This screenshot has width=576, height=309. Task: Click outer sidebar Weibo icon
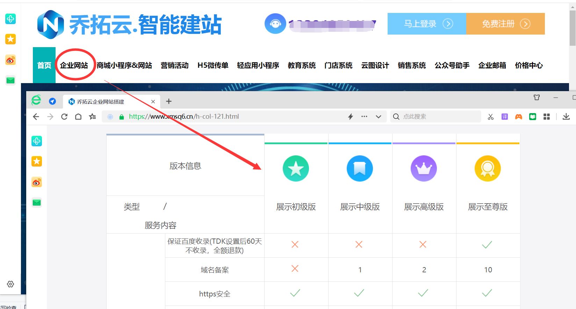tap(10, 60)
